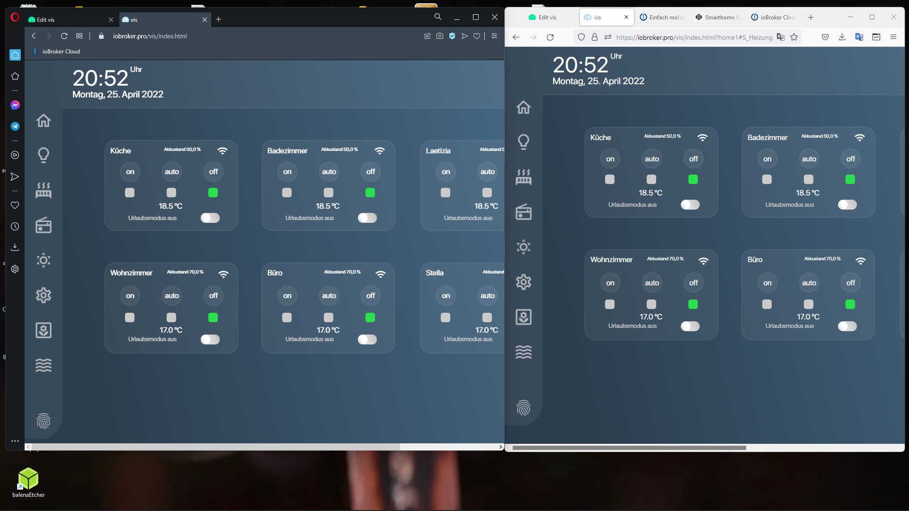The height and width of the screenshot is (511, 909).
Task: Click the Firefox address bar URL
Action: coord(694,37)
